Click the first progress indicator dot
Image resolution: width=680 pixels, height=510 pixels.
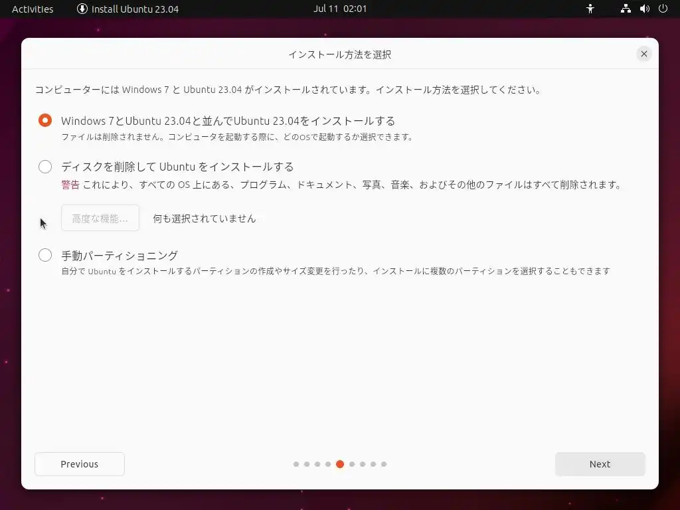pos(296,464)
